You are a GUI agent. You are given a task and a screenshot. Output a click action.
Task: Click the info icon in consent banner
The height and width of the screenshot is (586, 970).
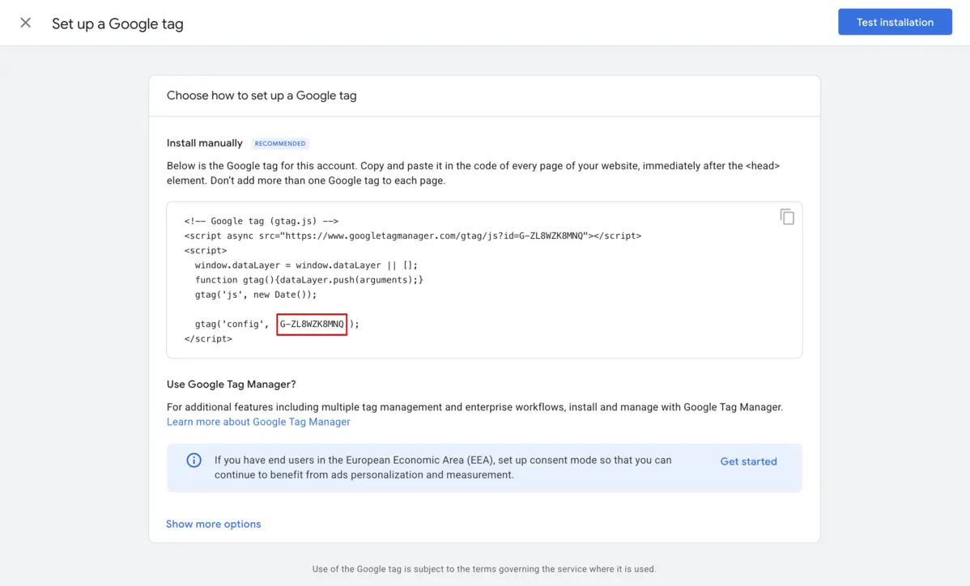click(194, 461)
